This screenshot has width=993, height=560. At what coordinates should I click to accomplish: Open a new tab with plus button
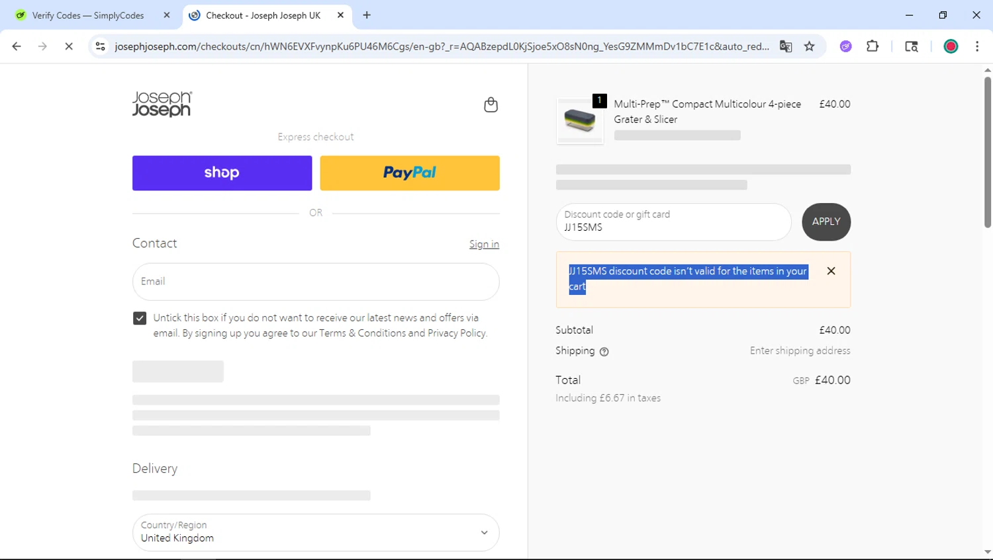point(367,15)
